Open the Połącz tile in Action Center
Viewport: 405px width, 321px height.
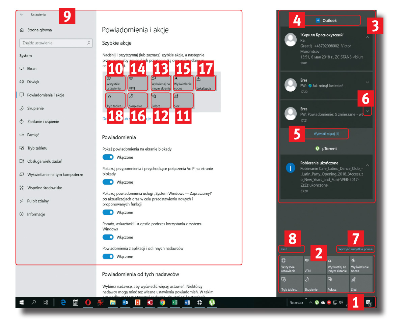pyautogui.click(x=337, y=284)
